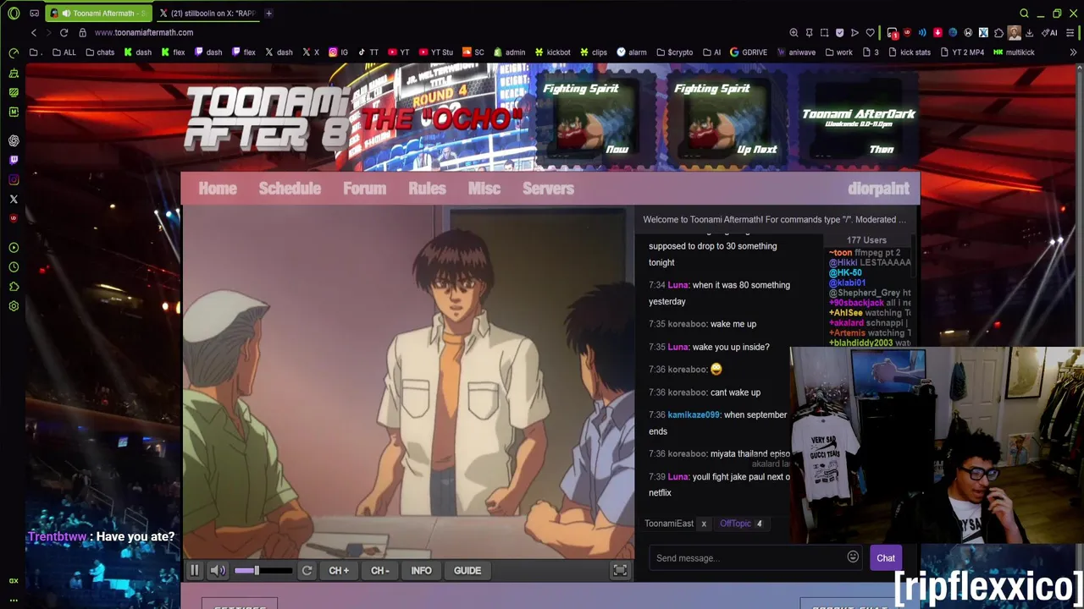Image resolution: width=1084 pixels, height=609 pixels.
Task: Send message with Chat button
Action: click(x=886, y=558)
